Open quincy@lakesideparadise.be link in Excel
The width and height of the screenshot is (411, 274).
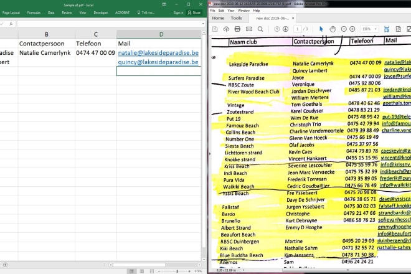pyautogui.click(x=158, y=62)
